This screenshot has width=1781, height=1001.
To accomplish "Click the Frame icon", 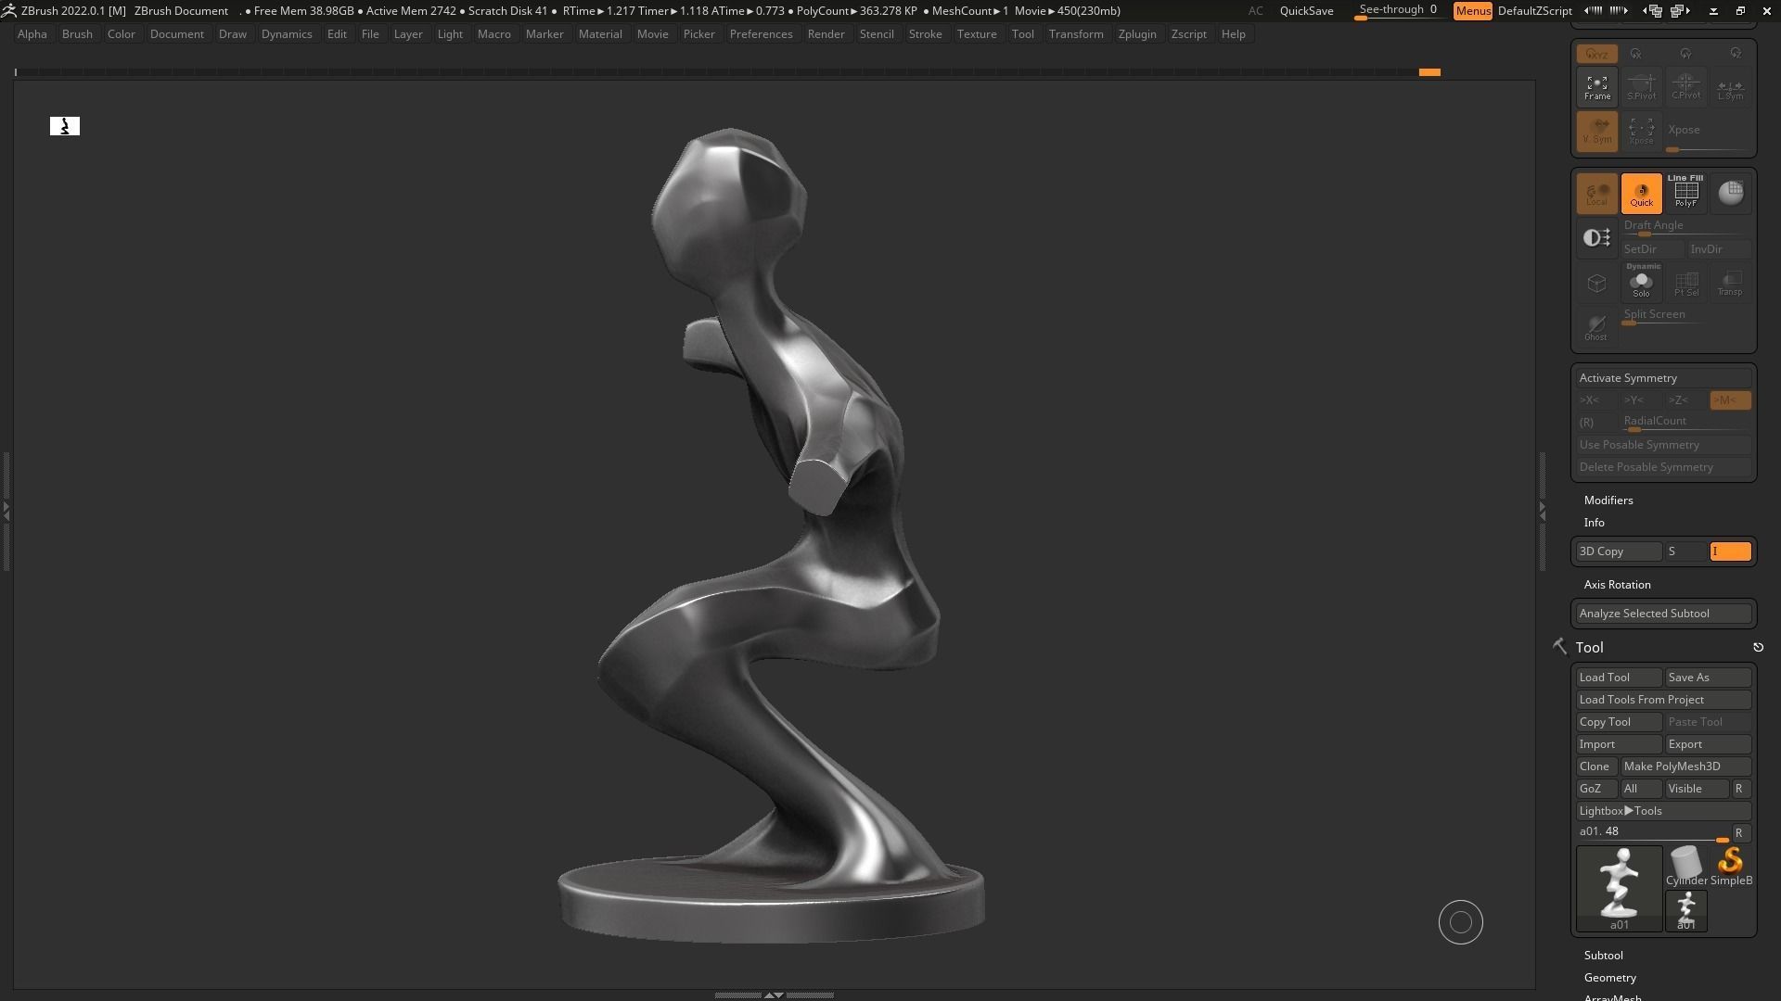I will [1596, 87].
